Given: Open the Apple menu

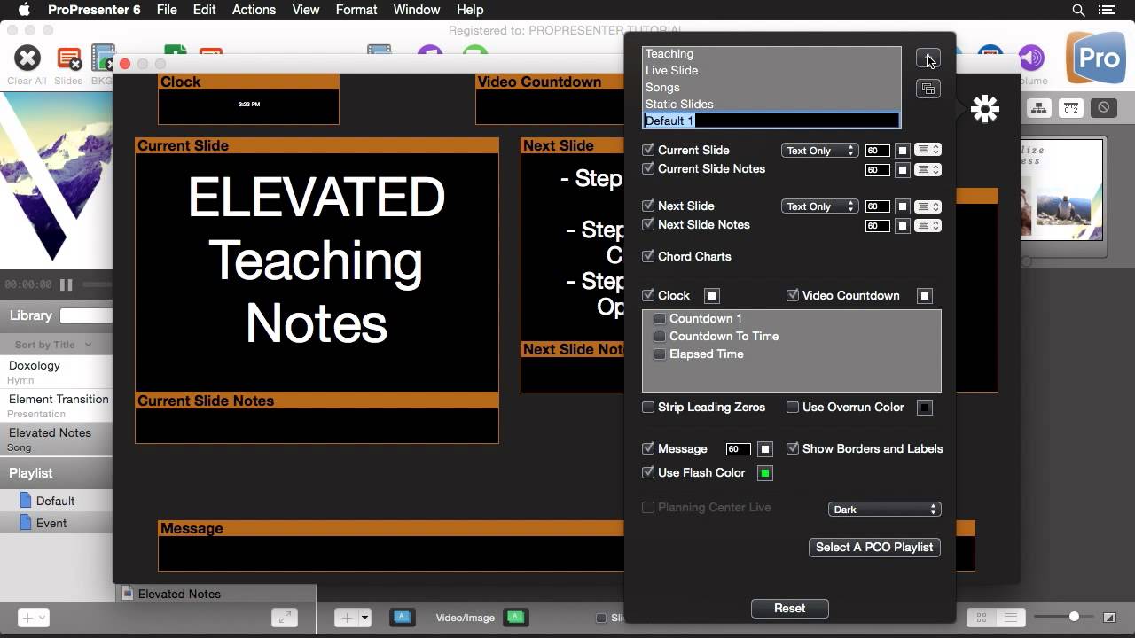Looking at the screenshot, I should point(24,10).
